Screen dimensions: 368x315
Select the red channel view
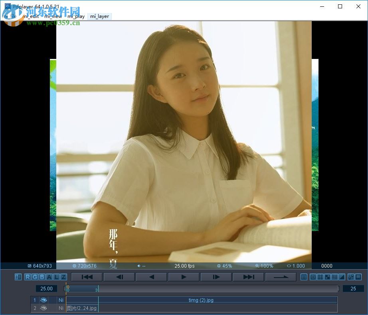28,277
